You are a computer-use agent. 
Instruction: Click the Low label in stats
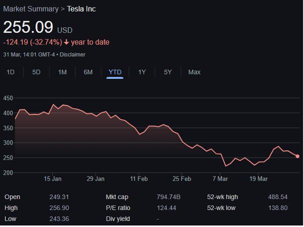point(10,219)
